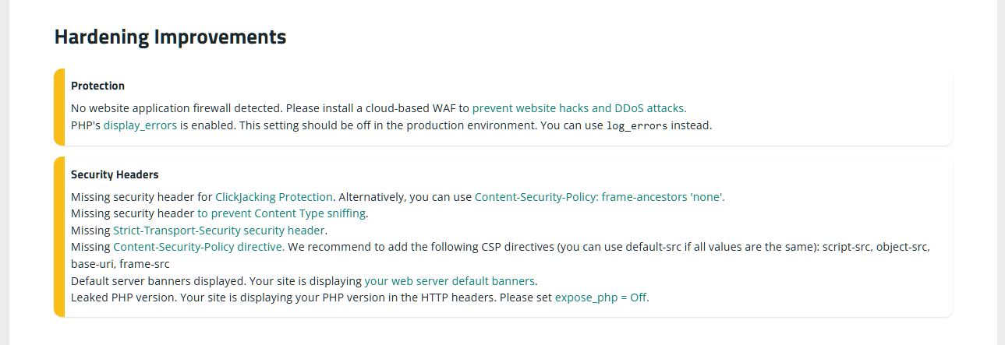Open Strict-Transport-Security security header link
This screenshot has width=1005, height=345.
pyautogui.click(x=219, y=231)
